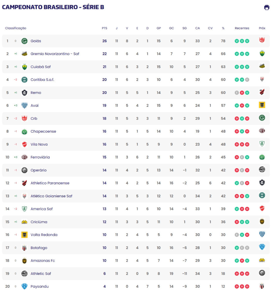Click Athletico Paranaense red-black crest
Screen dimensions: 273x294
pyautogui.click(x=24, y=183)
